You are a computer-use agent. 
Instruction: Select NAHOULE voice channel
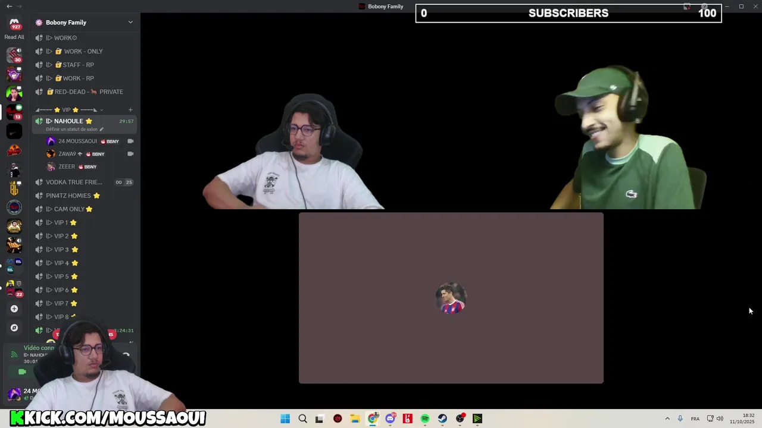[x=84, y=124]
